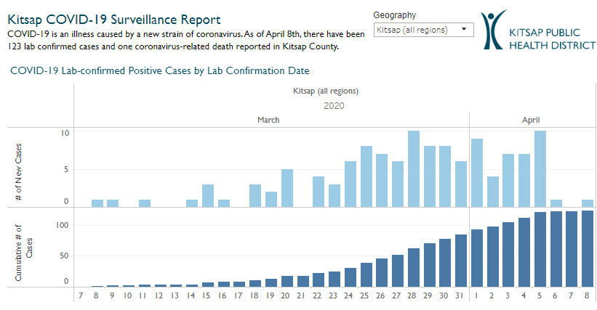
Task: Click the March 28 new cases bar
Action: [414, 168]
